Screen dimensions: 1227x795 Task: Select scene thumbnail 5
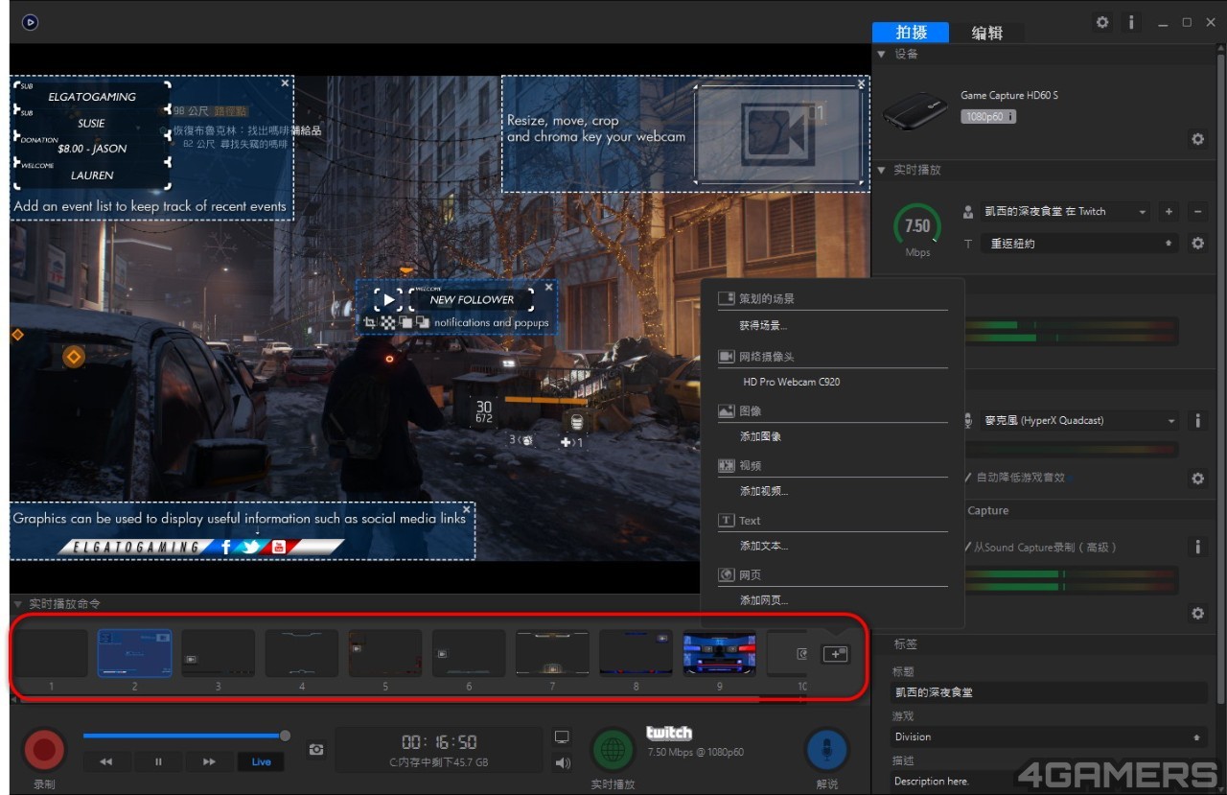(x=385, y=653)
